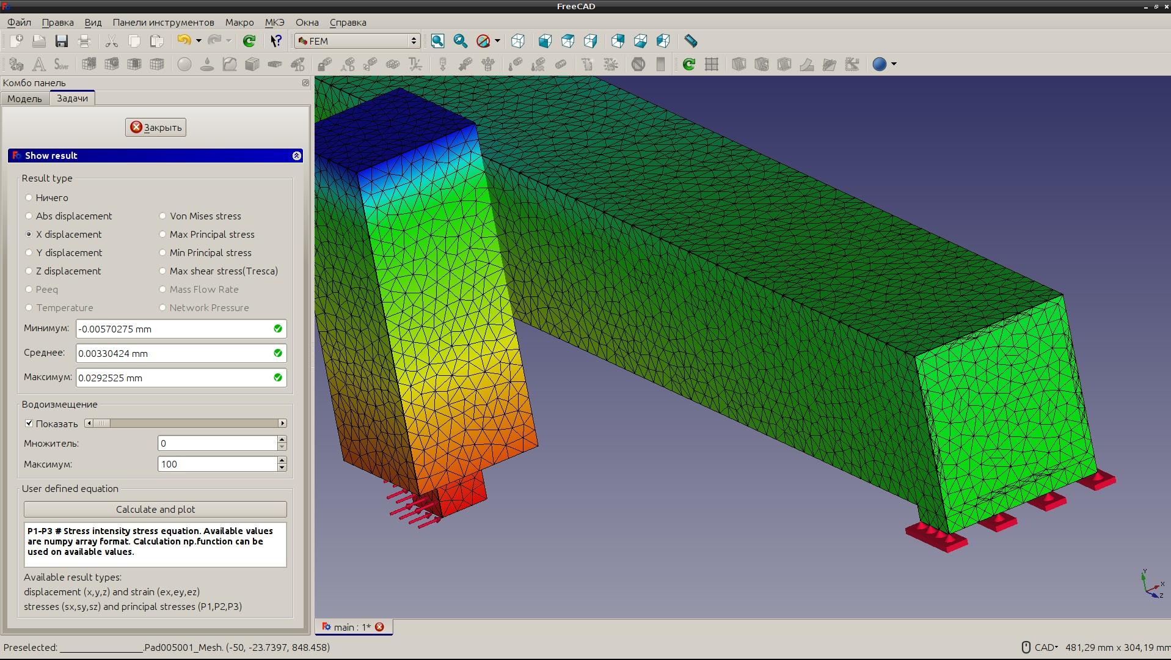Create a new document with the toolbar icon
The height and width of the screenshot is (660, 1171).
click(x=16, y=41)
